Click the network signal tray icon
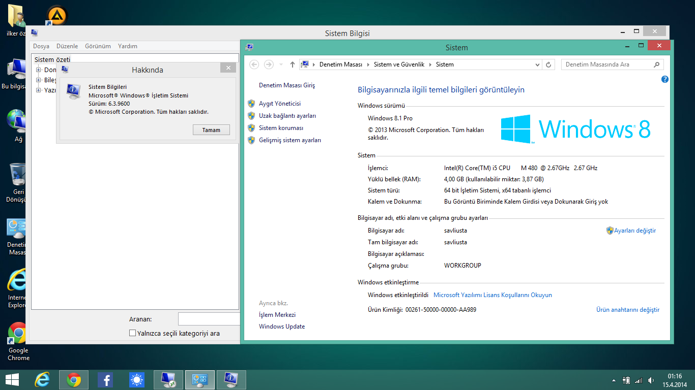Image resolution: width=695 pixels, height=390 pixels. tap(639, 380)
